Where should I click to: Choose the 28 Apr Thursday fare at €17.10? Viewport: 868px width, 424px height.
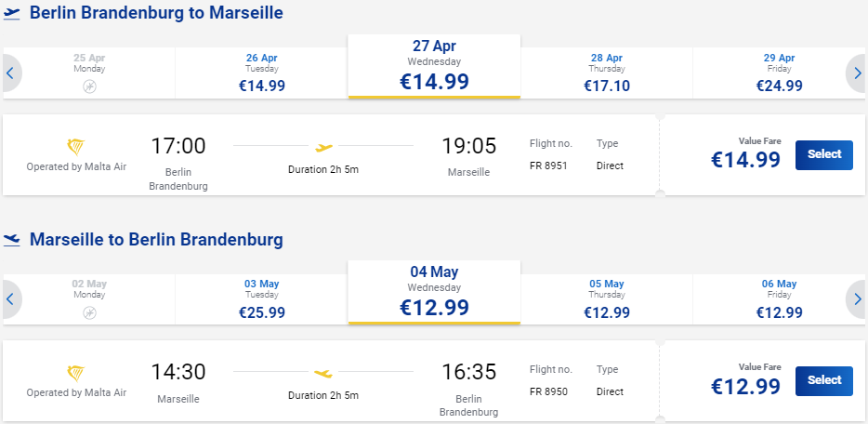(x=607, y=73)
